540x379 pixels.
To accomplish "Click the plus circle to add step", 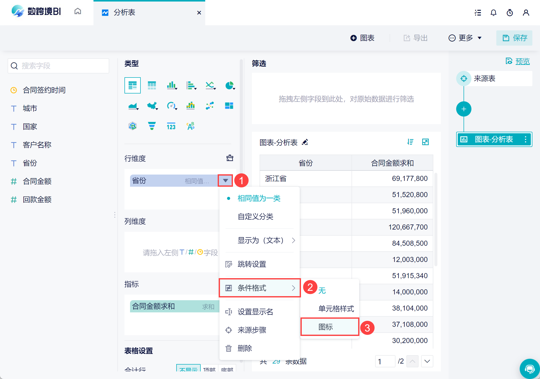I will (x=464, y=109).
